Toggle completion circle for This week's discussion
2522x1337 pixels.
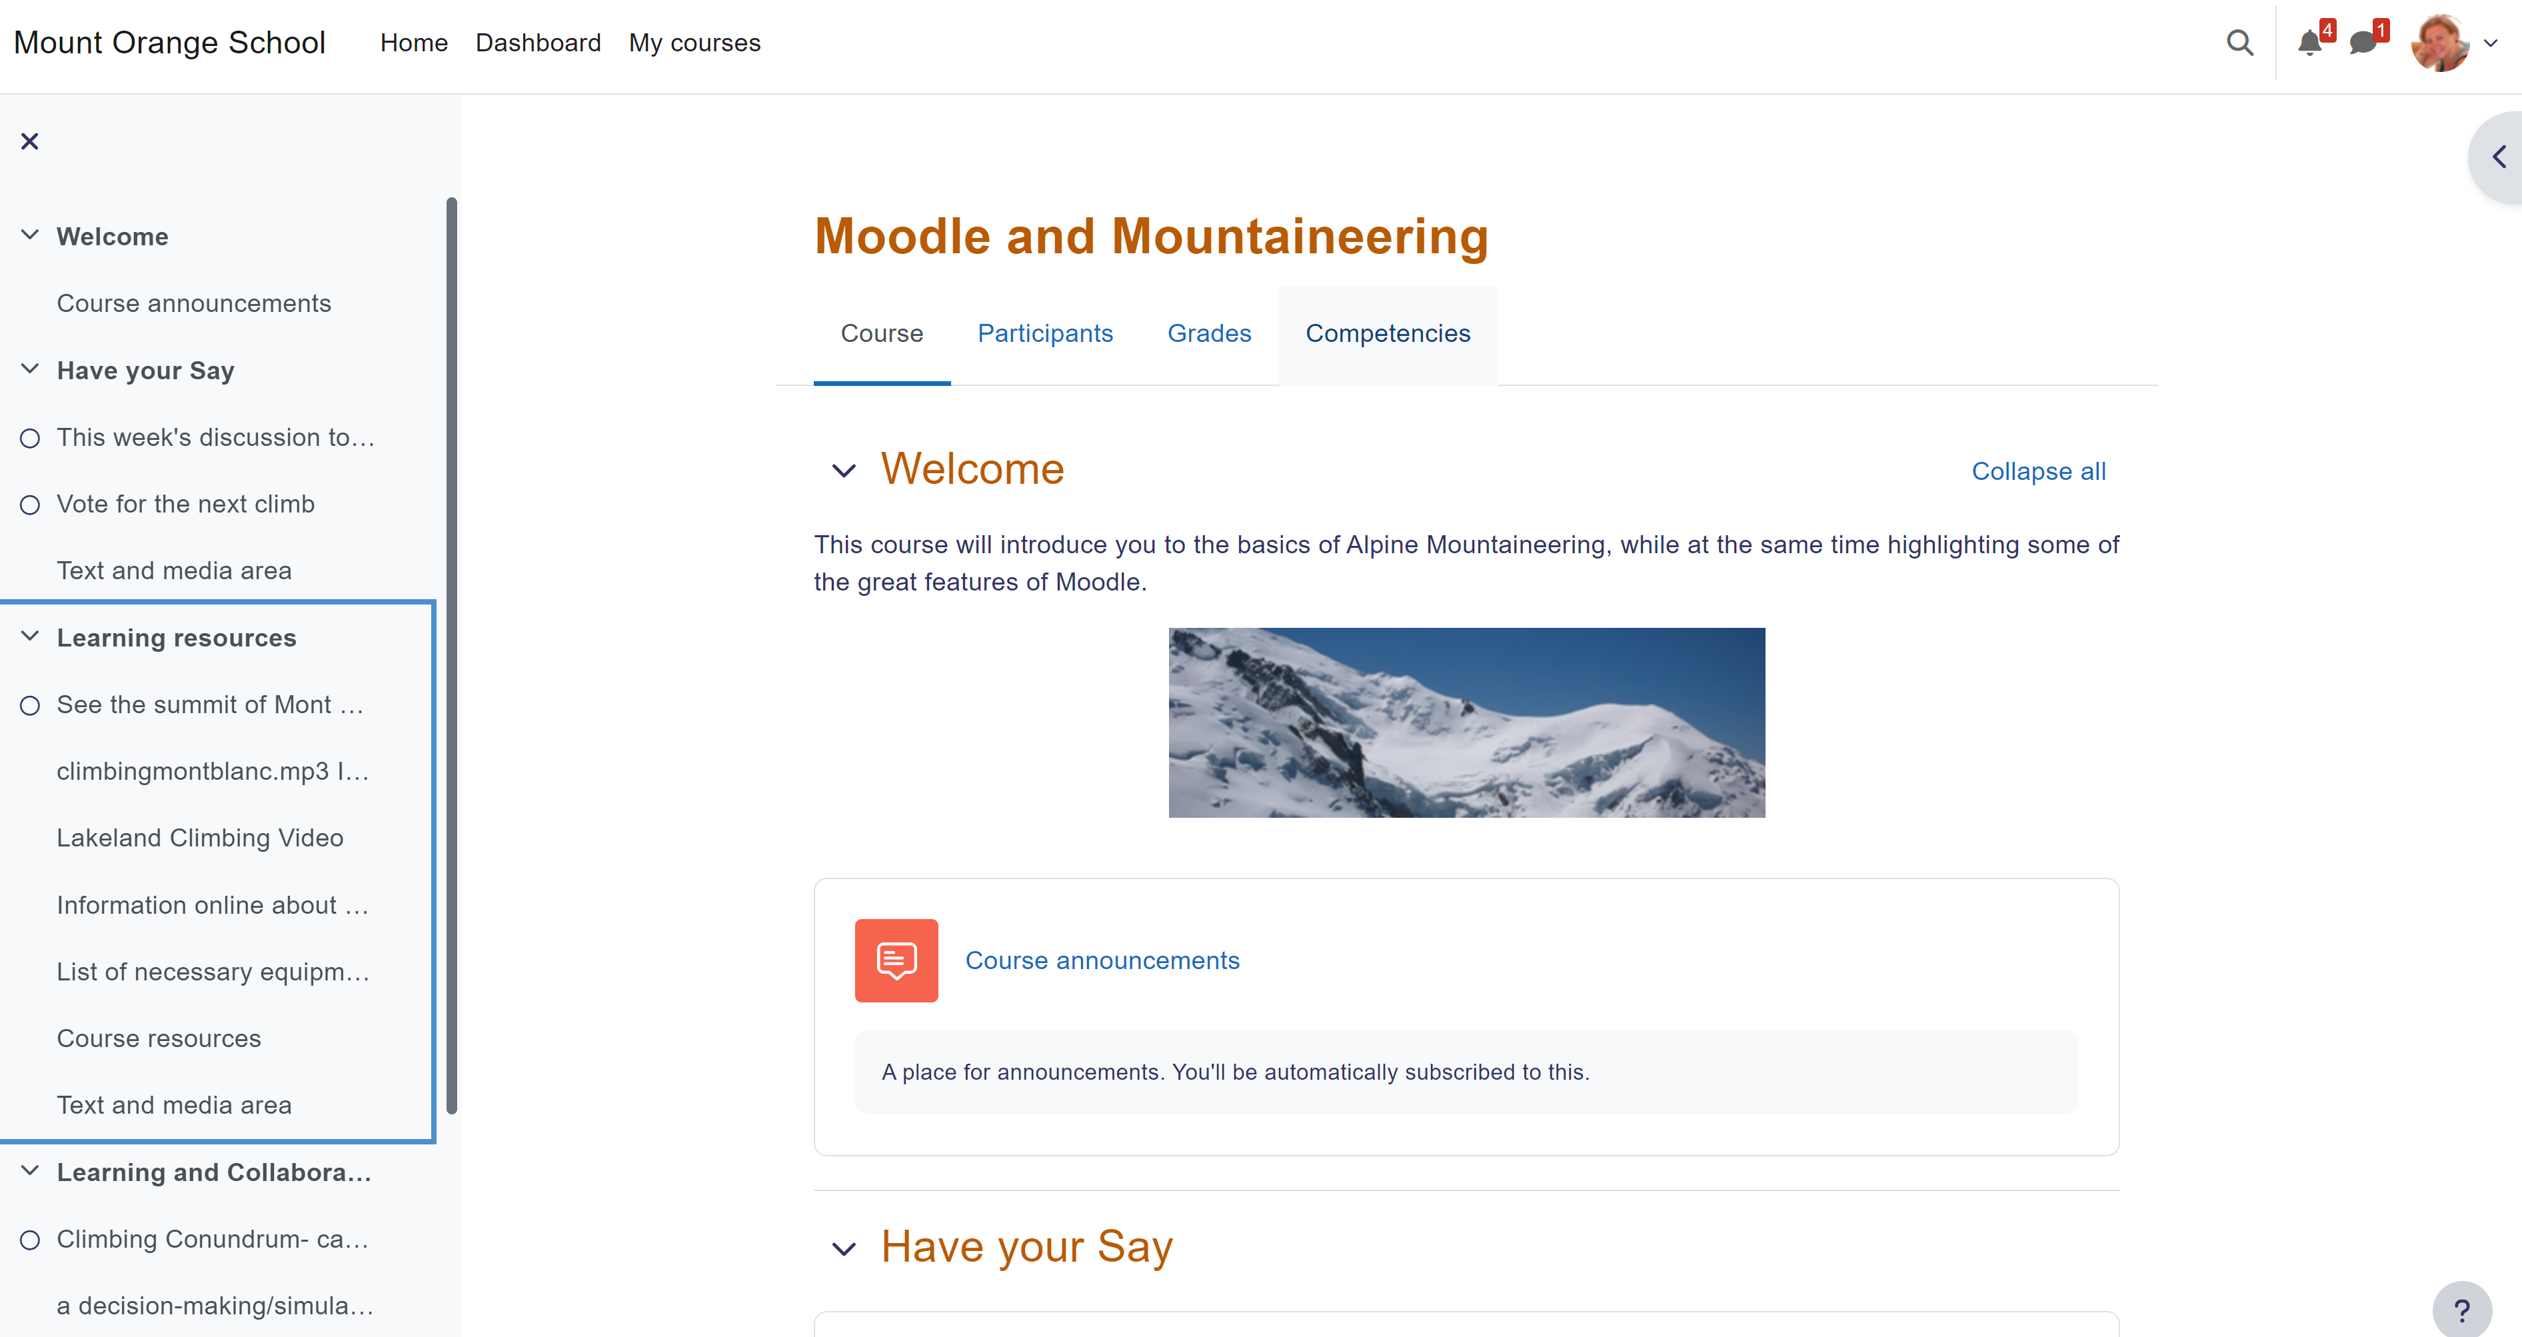(x=31, y=439)
